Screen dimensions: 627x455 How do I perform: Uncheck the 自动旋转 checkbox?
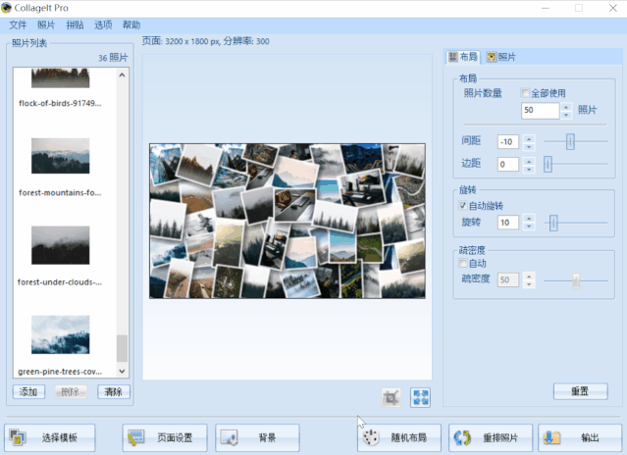(463, 206)
